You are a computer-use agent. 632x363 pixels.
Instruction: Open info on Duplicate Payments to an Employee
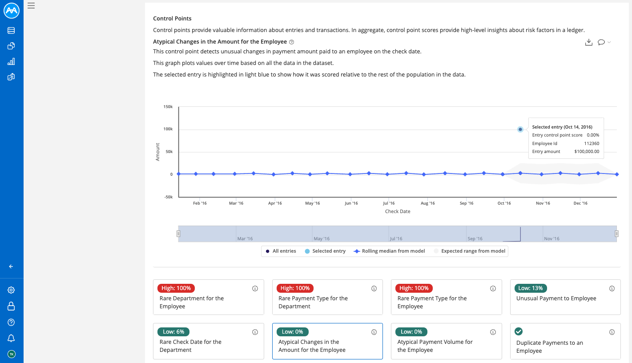(x=612, y=332)
